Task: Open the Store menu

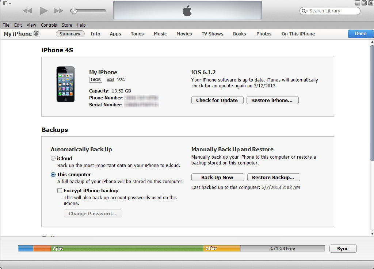Action: (x=67, y=25)
